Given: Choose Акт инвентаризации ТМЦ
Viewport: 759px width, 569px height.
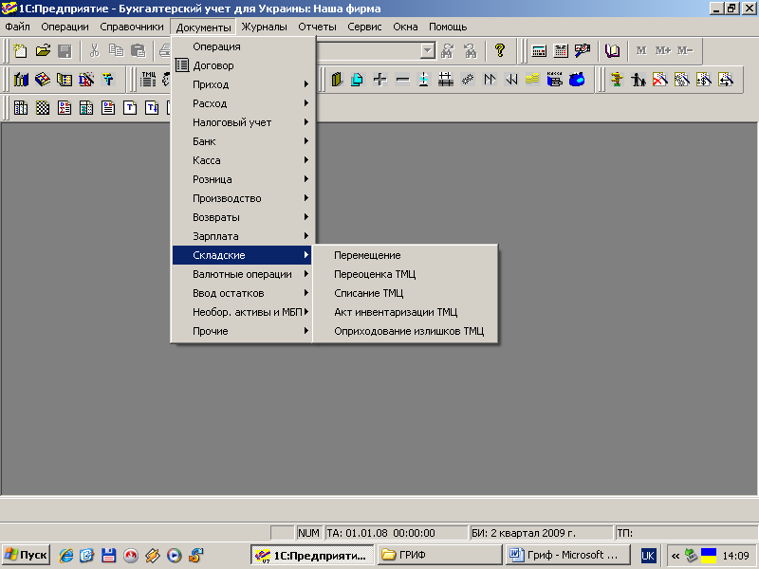Looking at the screenshot, I should point(405,312).
